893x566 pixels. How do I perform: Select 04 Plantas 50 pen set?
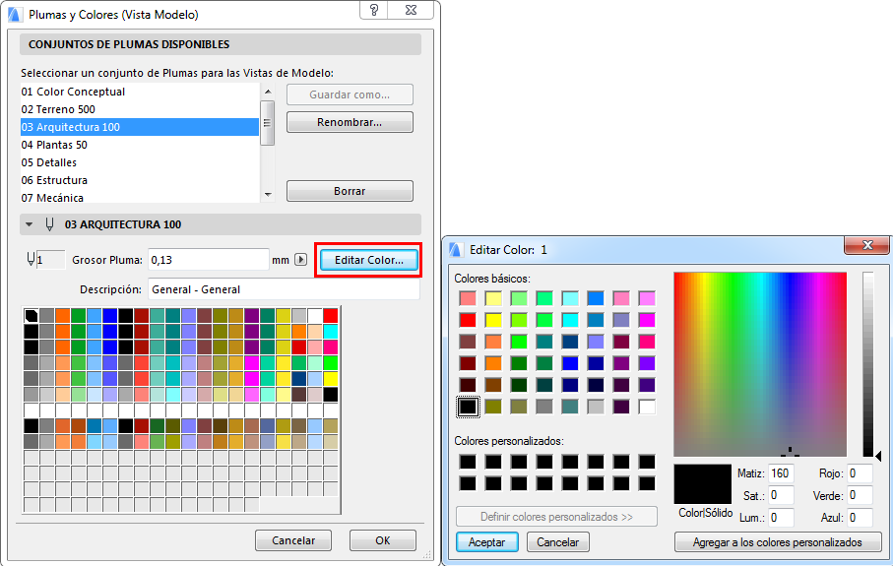[140, 145]
